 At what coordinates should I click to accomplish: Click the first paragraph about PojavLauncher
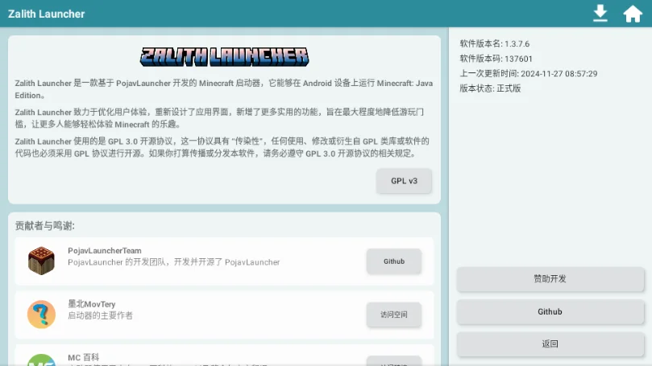click(x=224, y=89)
